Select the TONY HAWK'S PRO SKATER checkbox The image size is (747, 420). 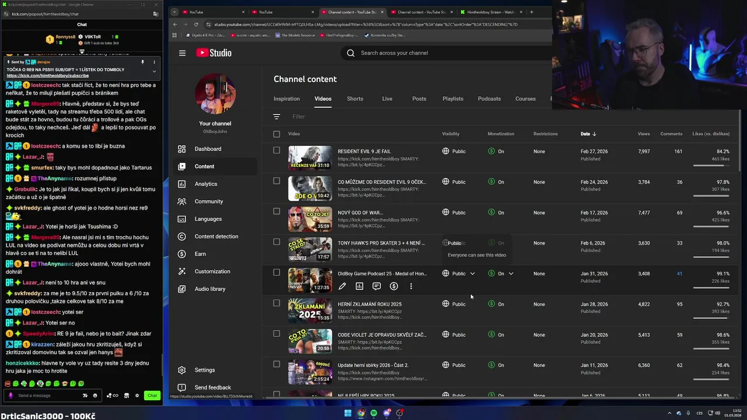click(277, 242)
